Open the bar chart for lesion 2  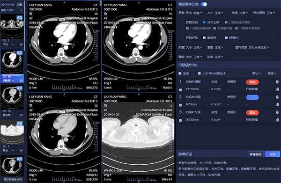[x=277, y=104]
